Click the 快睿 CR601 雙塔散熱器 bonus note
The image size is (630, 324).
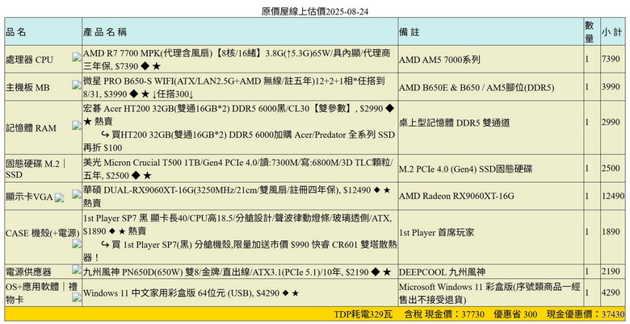pyautogui.click(x=240, y=251)
